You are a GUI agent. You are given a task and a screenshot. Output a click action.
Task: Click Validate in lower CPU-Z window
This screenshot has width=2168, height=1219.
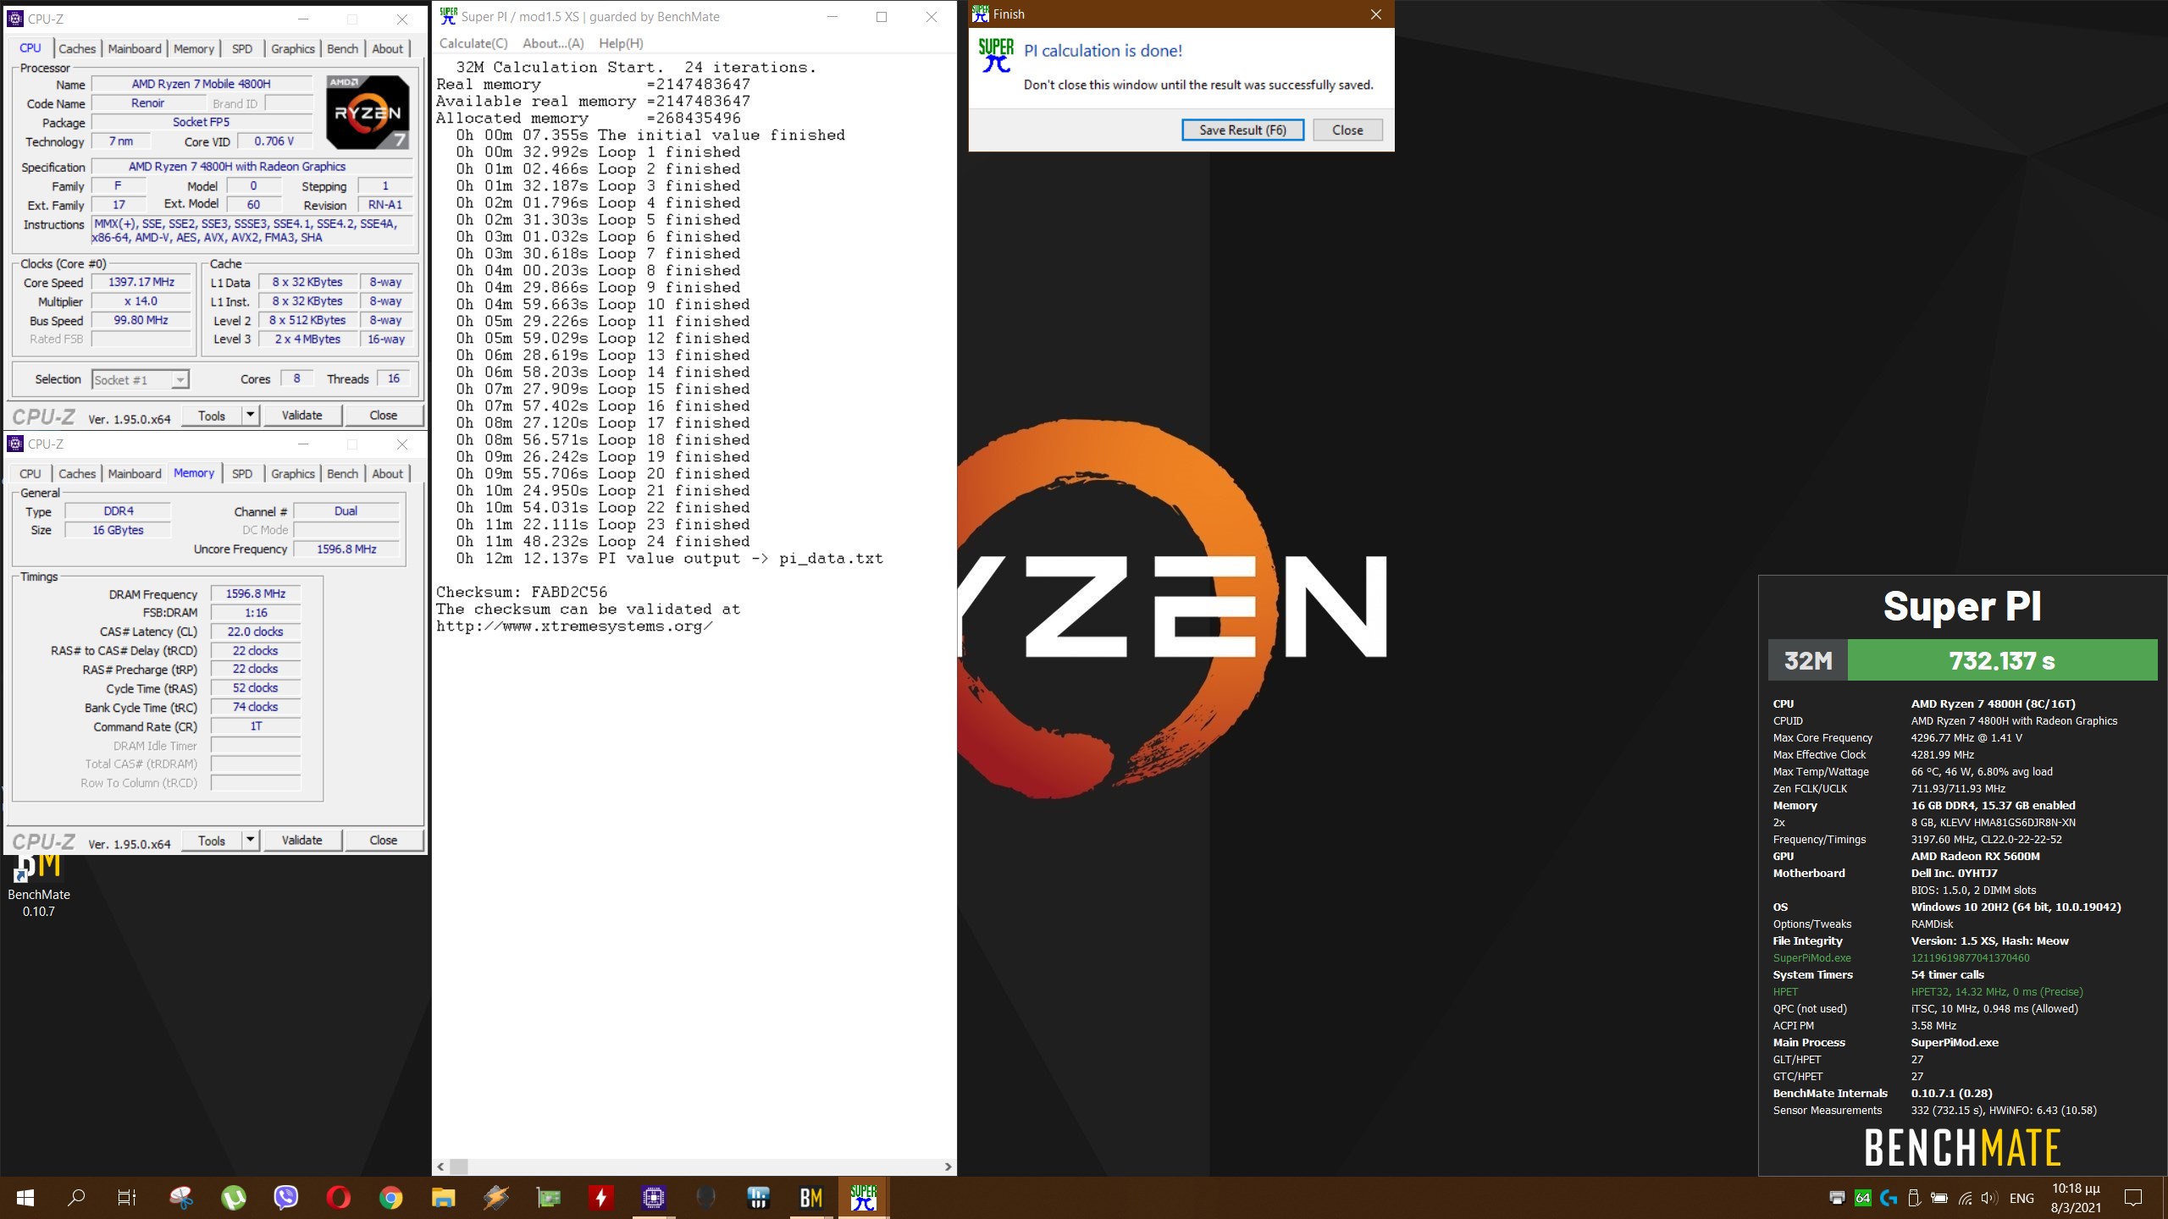coord(301,840)
